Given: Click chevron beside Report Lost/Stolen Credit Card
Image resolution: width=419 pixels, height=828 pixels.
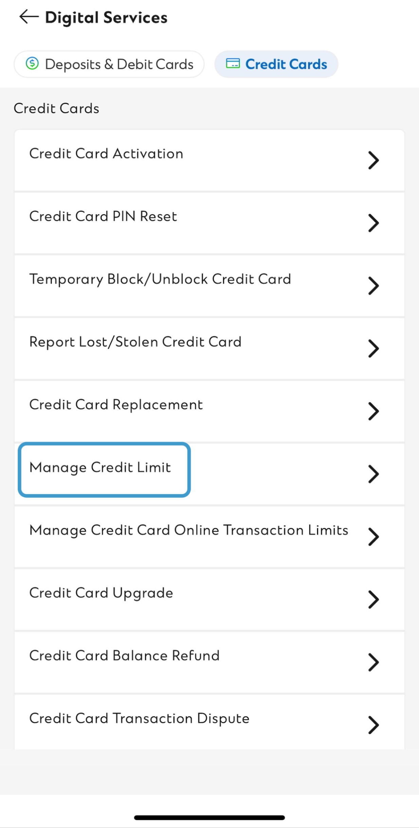Looking at the screenshot, I should pyautogui.click(x=373, y=348).
